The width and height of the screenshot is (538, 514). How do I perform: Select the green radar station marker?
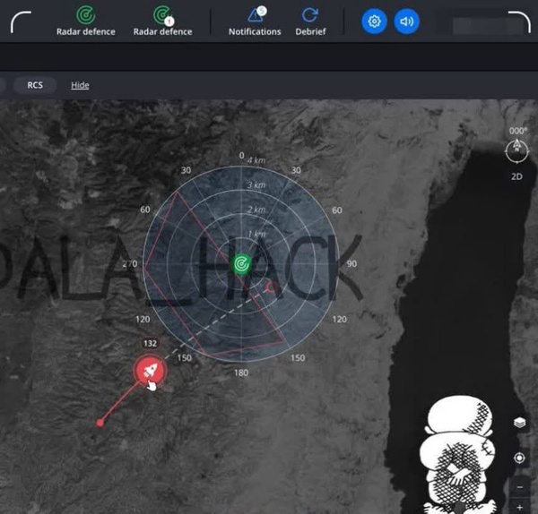pos(241,264)
